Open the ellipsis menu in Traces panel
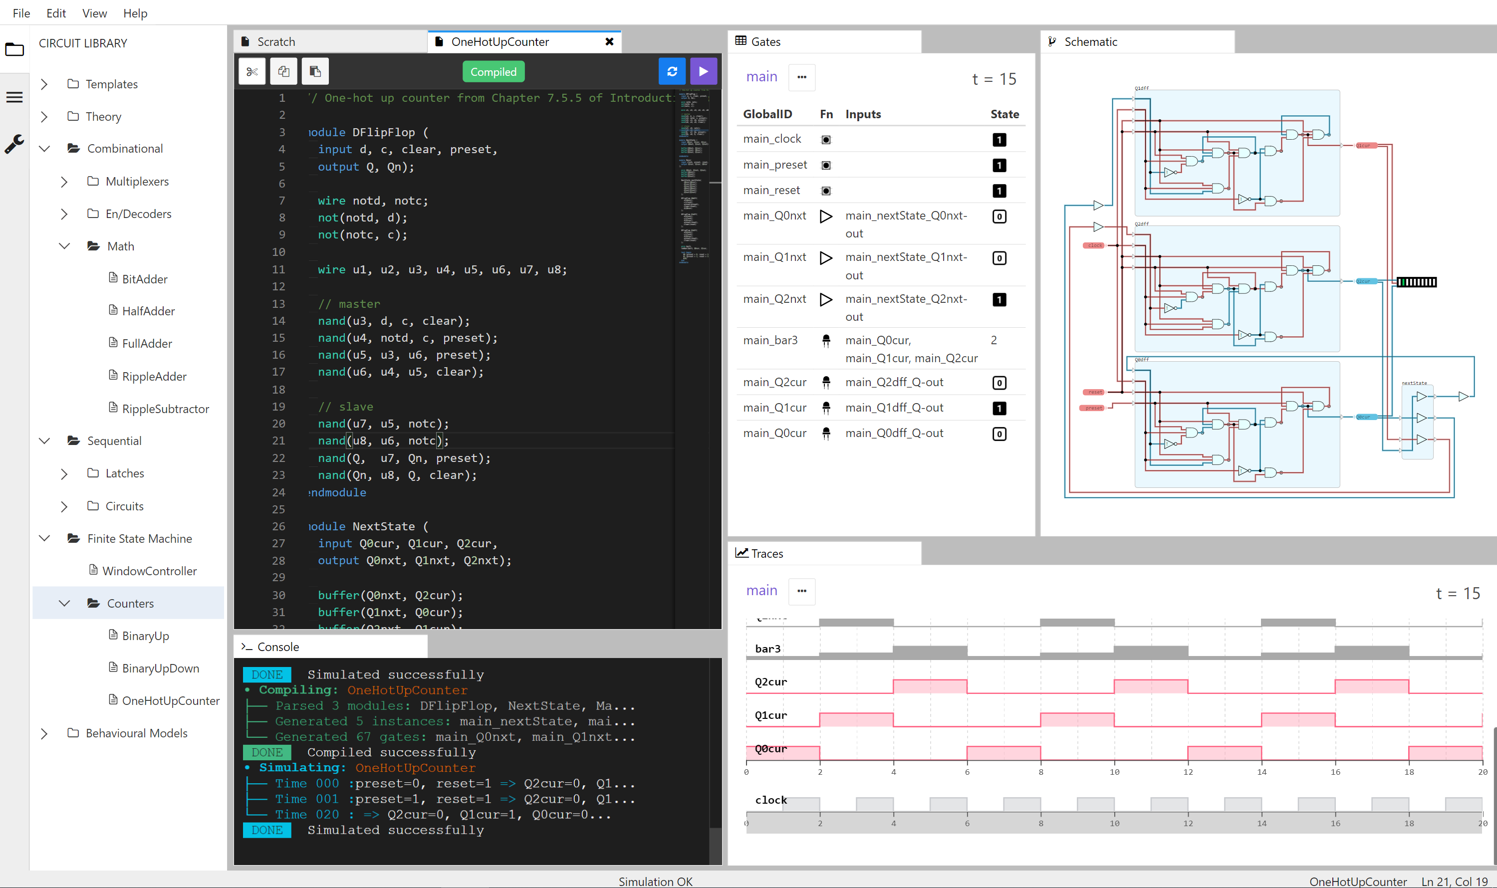The image size is (1497, 888). 801,591
